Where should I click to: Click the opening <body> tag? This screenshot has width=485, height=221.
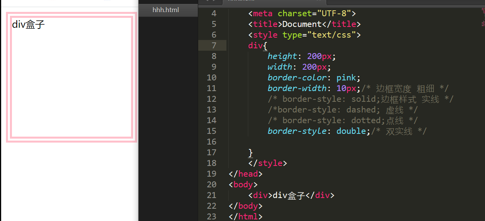click(x=243, y=185)
